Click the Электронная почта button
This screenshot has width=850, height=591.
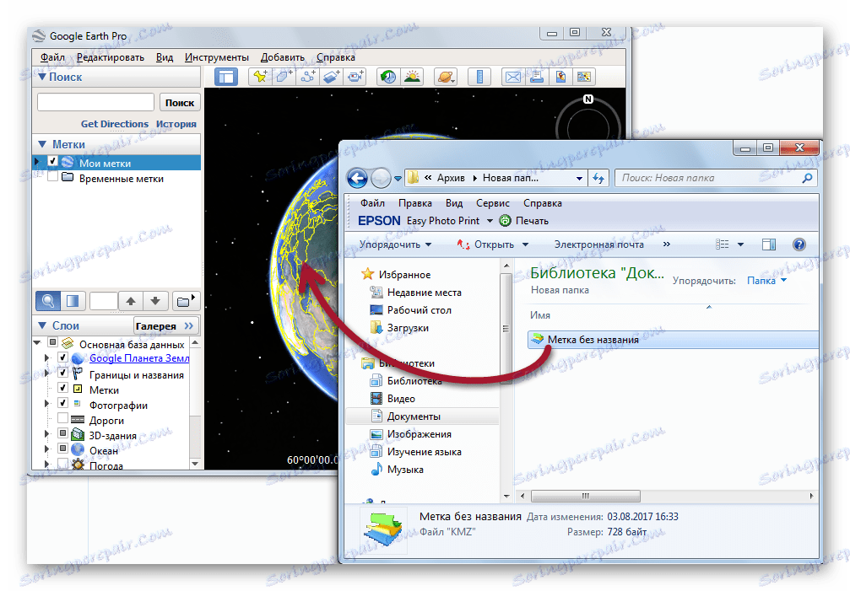click(599, 244)
